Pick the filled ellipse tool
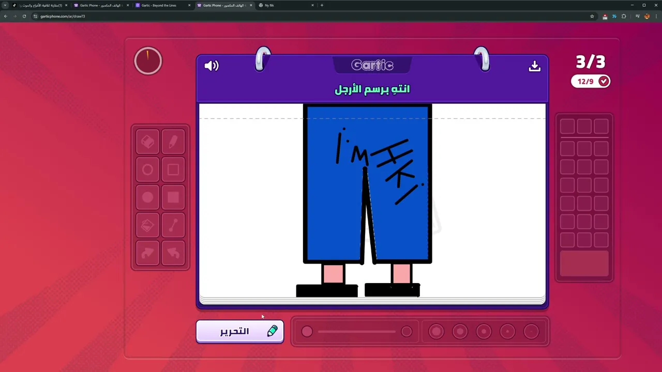 pyautogui.click(x=147, y=198)
